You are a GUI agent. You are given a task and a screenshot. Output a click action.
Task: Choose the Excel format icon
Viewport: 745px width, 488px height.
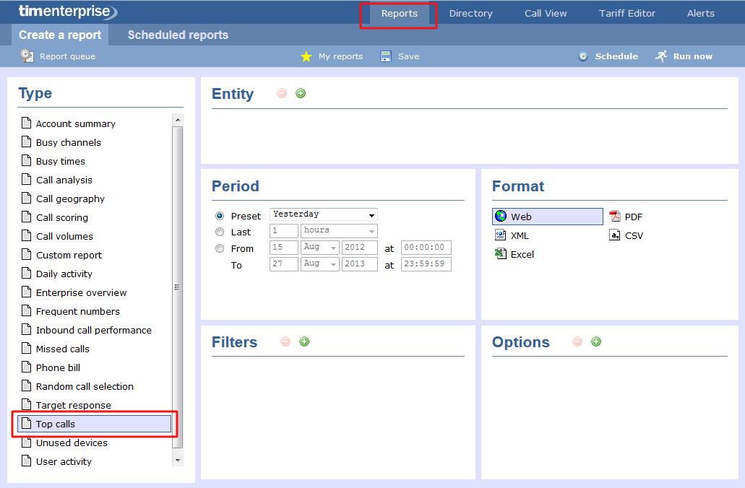point(500,254)
